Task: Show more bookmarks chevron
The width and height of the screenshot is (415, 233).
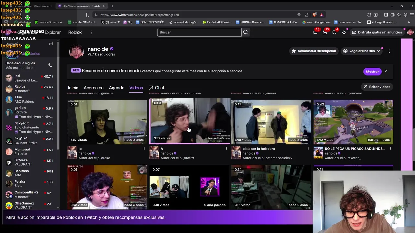Action: tap(409, 22)
